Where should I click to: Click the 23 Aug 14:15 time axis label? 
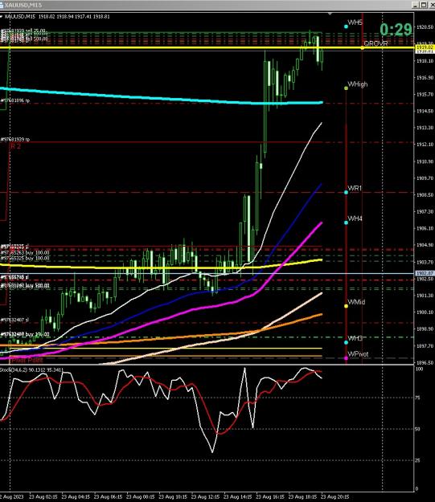click(237, 496)
